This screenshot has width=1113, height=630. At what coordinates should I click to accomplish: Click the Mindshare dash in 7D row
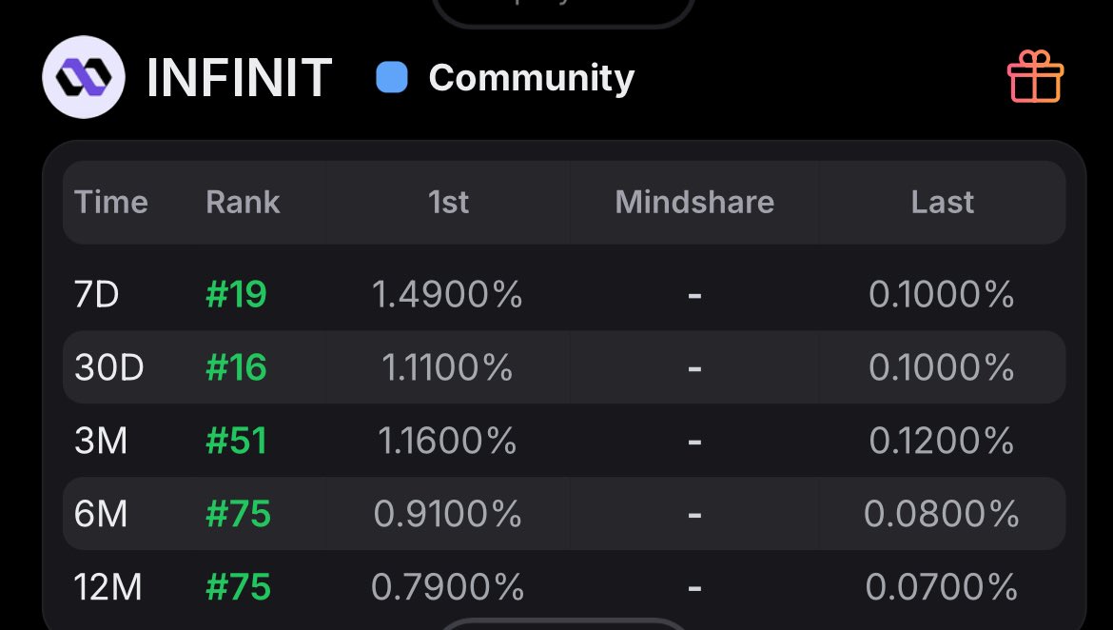coord(694,295)
